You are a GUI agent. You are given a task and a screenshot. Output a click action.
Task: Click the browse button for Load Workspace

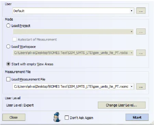141,53
